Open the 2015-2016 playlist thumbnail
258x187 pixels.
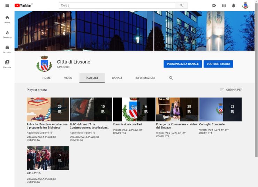point(48,158)
